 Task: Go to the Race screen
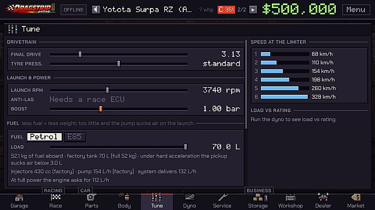[x=55, y=201]
